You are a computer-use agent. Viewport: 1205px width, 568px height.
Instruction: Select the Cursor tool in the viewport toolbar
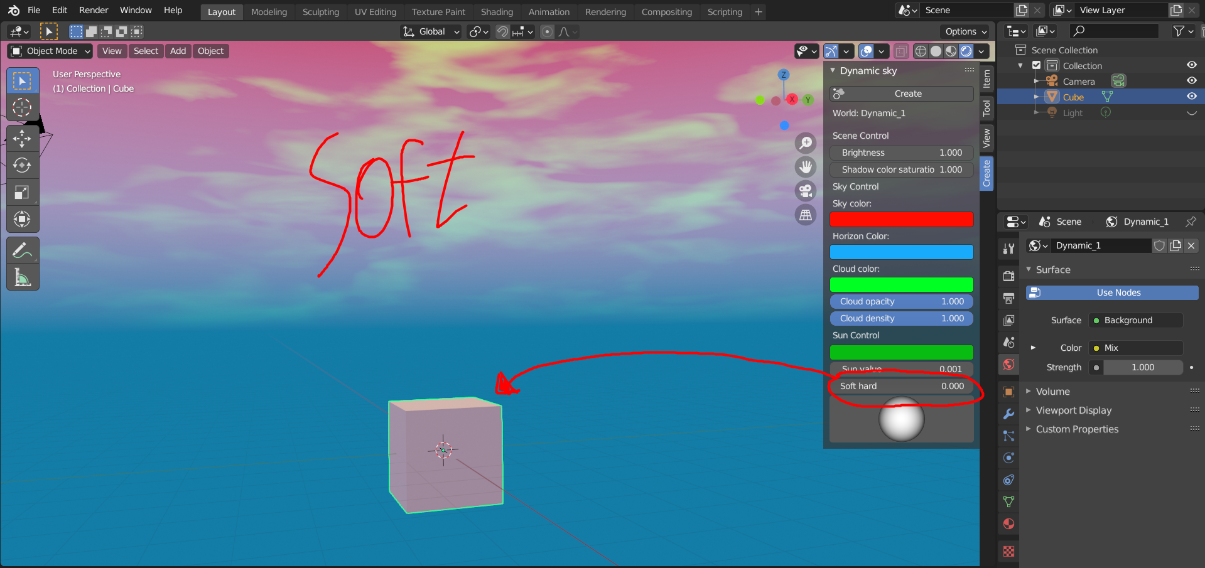[23, 107]
